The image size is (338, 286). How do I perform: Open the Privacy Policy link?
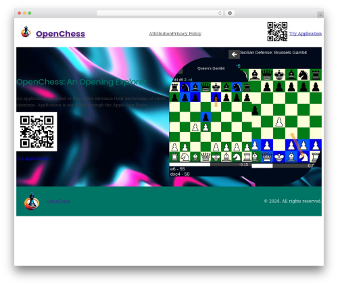coord(187,34)
